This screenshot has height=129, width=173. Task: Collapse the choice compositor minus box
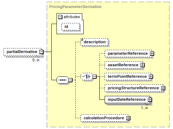(95, 77)
